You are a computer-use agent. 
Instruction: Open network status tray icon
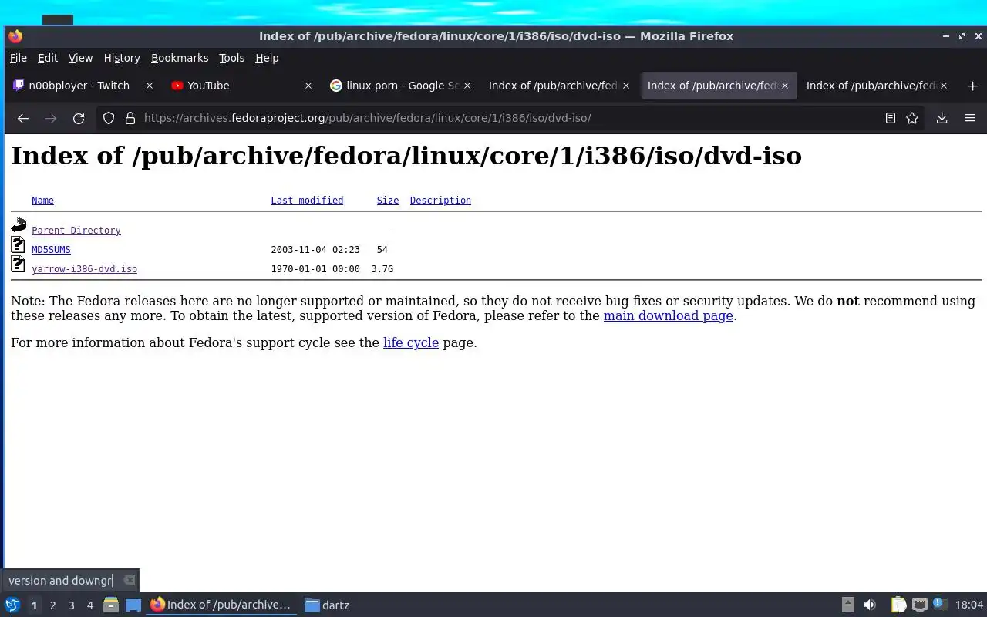919,605
